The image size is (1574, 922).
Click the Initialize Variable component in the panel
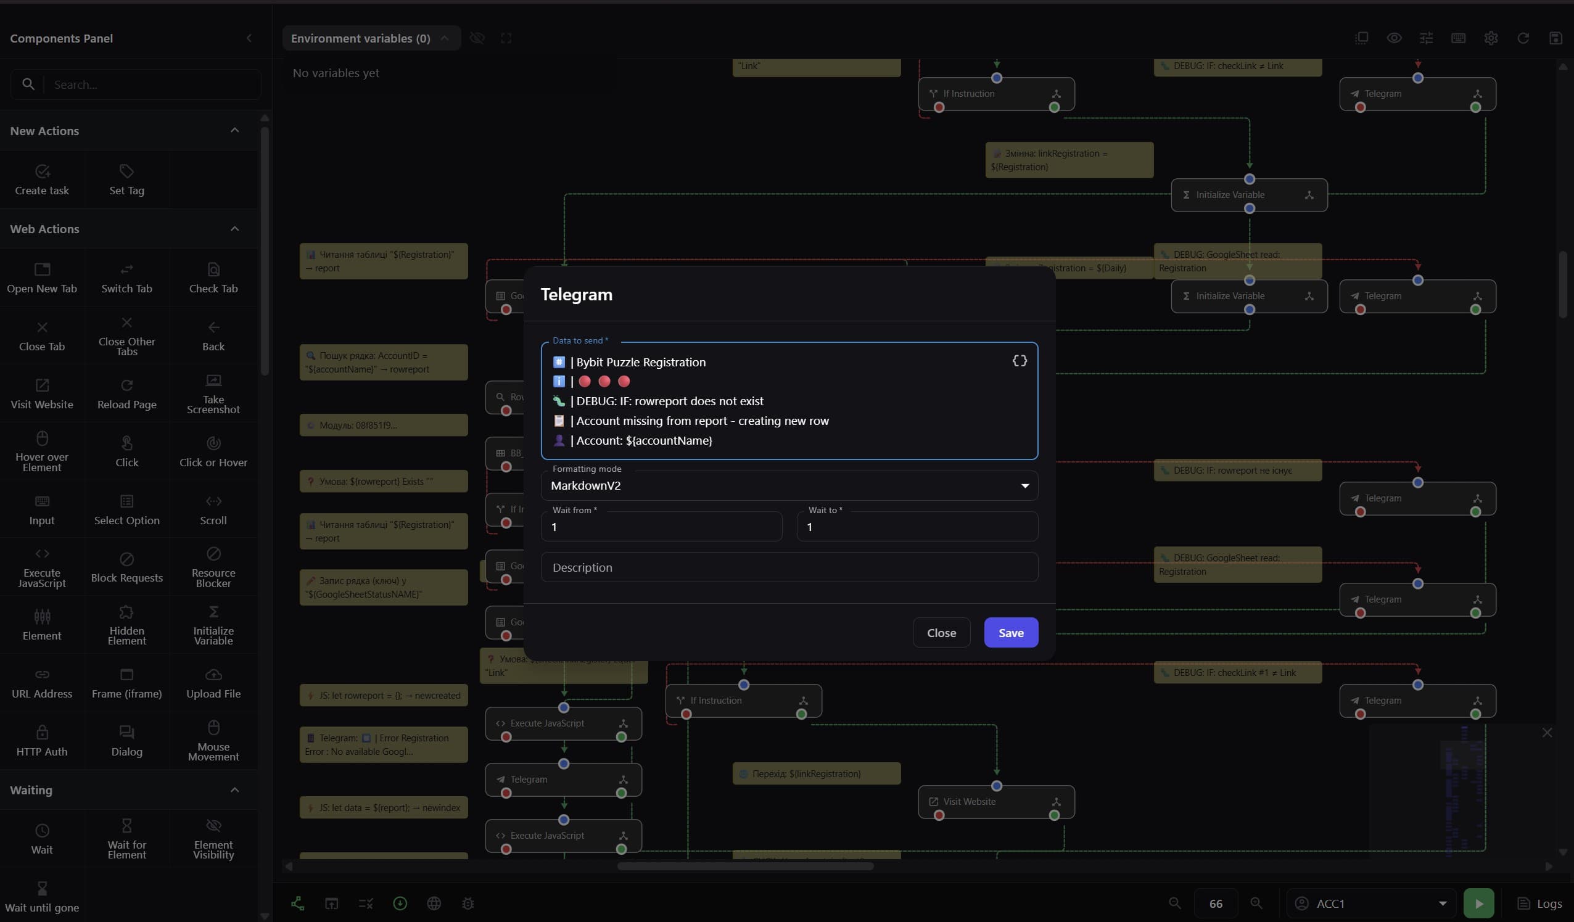[x=213, y=625]
